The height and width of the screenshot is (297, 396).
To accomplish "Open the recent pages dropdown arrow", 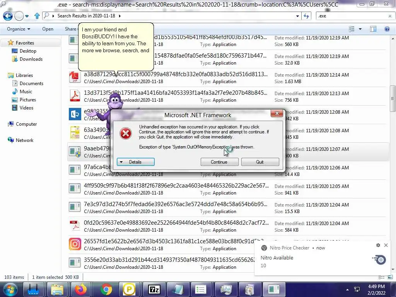I will pos(27,16).
